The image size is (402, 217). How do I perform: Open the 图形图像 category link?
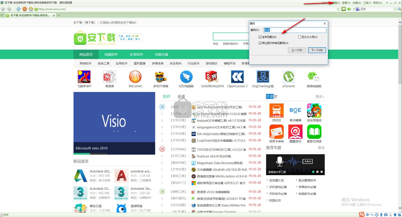[140, 63]
